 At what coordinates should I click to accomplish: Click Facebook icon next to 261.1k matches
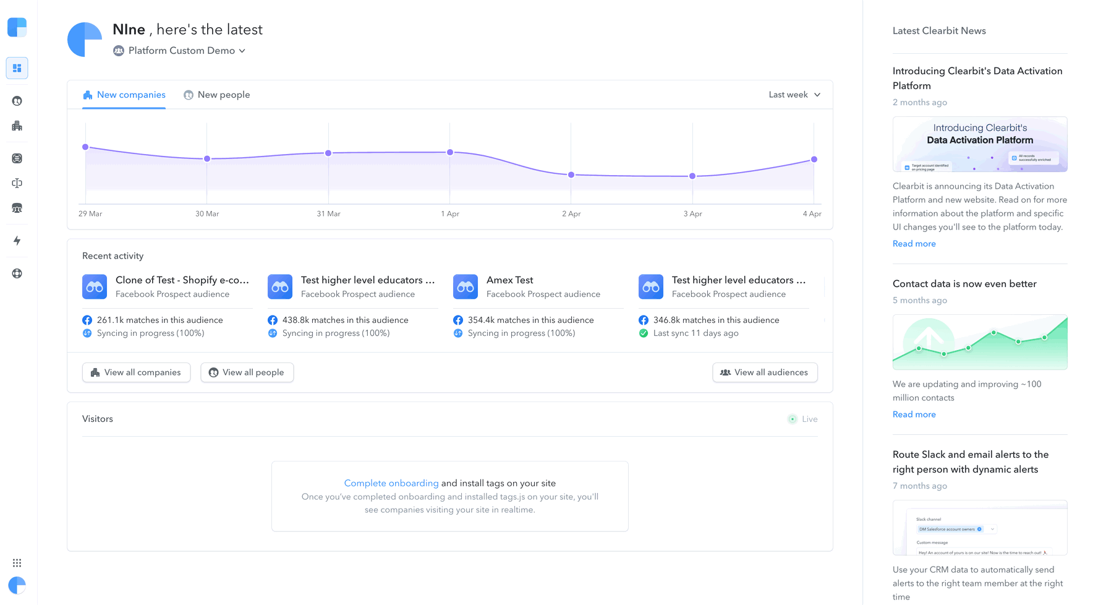tap(87, 320)
